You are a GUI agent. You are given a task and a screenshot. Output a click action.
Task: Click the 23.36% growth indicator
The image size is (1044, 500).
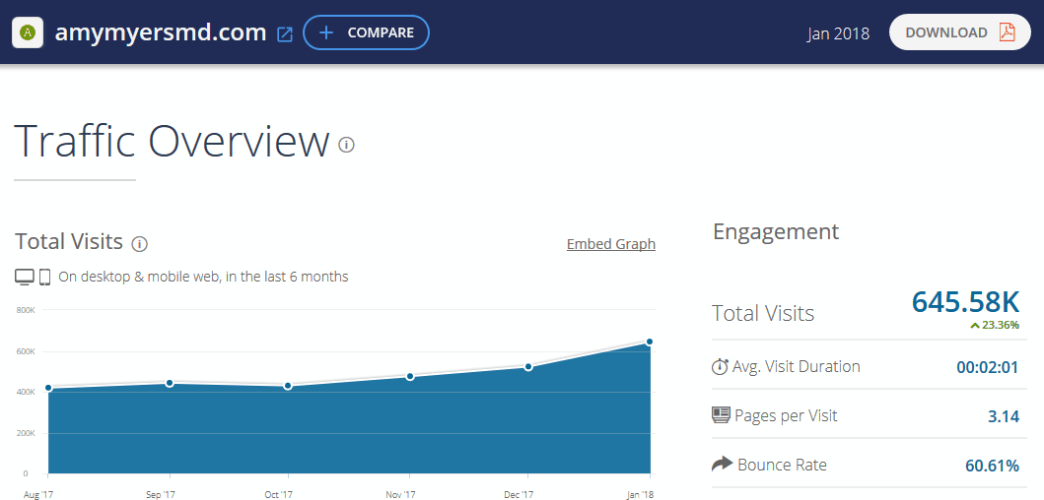tap(995, 325)
